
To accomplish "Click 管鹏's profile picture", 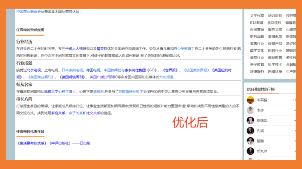I will (251, 141).
